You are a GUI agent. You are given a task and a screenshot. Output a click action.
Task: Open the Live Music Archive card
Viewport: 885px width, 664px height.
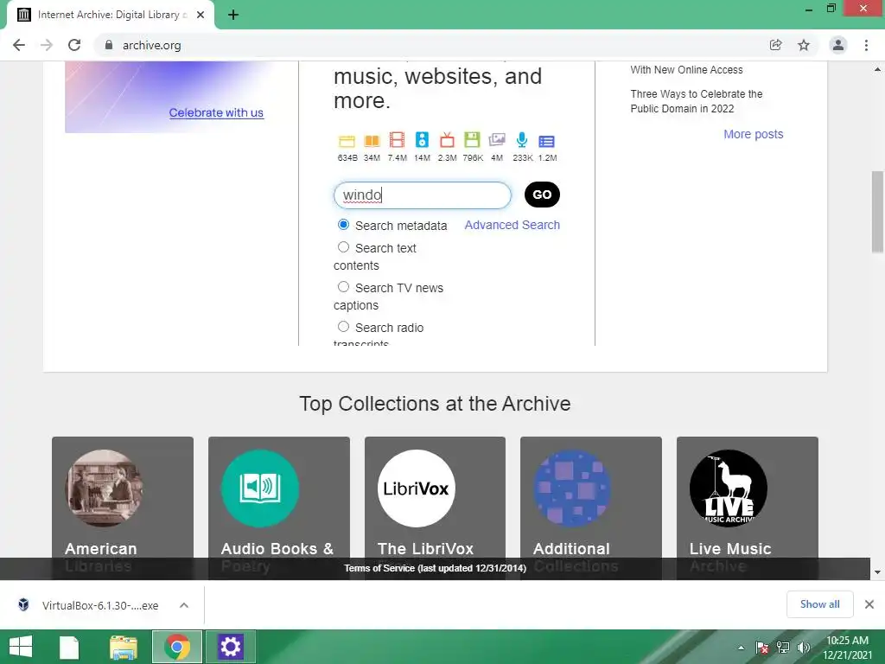pyautogui.click(x=748, y=508)
